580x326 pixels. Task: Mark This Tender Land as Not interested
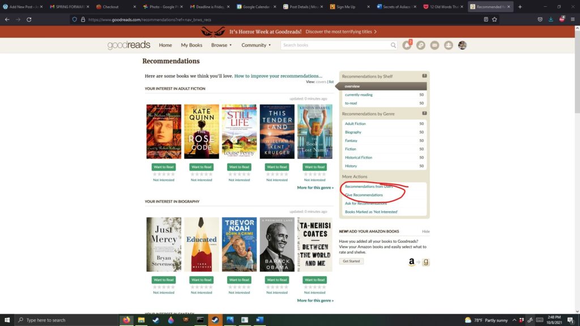point(277,180)
